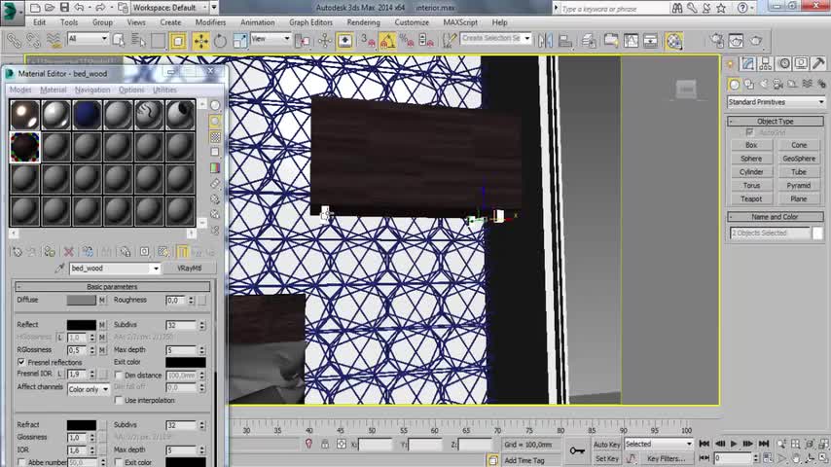Viewport: 831px width, 467px height.
Task: Click the reflection Exit color swatch
Action: tap(186, 363)
